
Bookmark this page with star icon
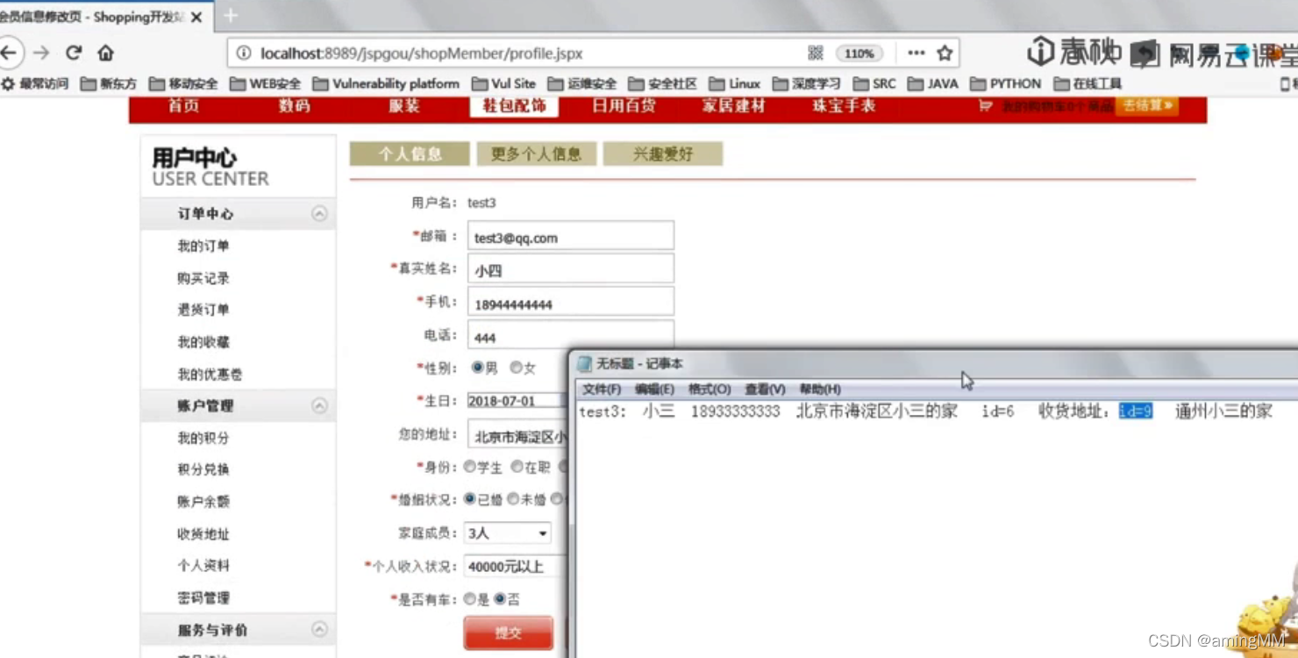coord(945,54)
